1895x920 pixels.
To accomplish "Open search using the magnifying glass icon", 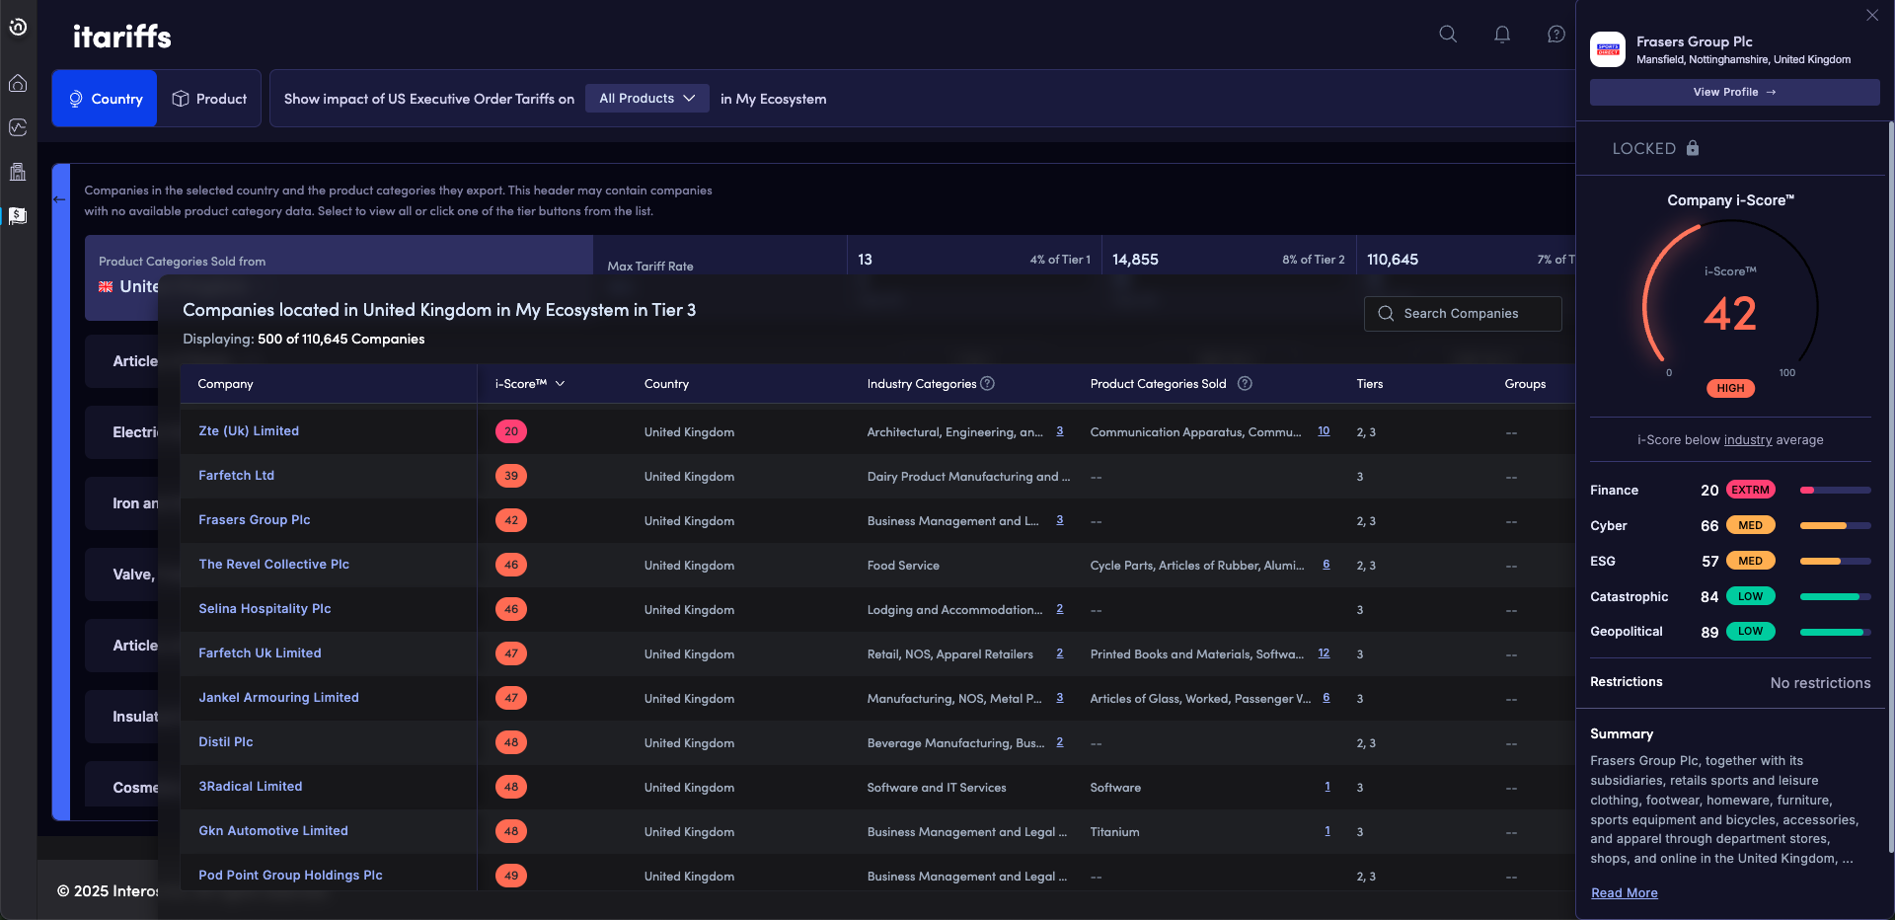I will click(x=1448, y=34).
